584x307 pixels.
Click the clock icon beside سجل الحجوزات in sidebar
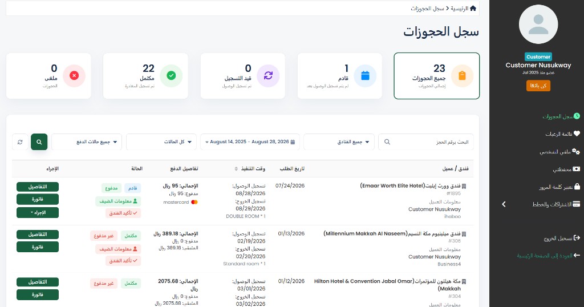[577, 116]
